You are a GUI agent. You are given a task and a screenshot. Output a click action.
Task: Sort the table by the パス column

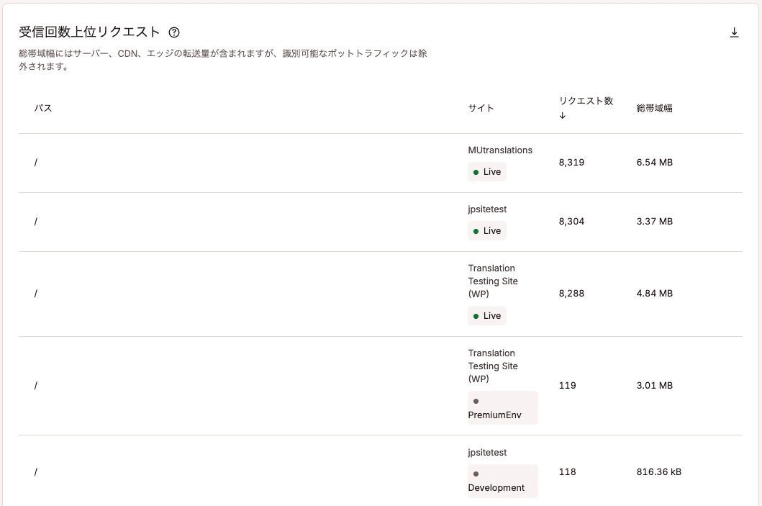coord(42,108)
